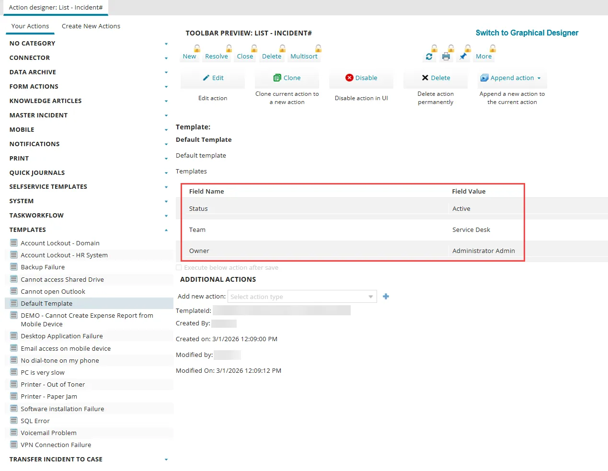Click the Service Desk field value

[471, 230]
